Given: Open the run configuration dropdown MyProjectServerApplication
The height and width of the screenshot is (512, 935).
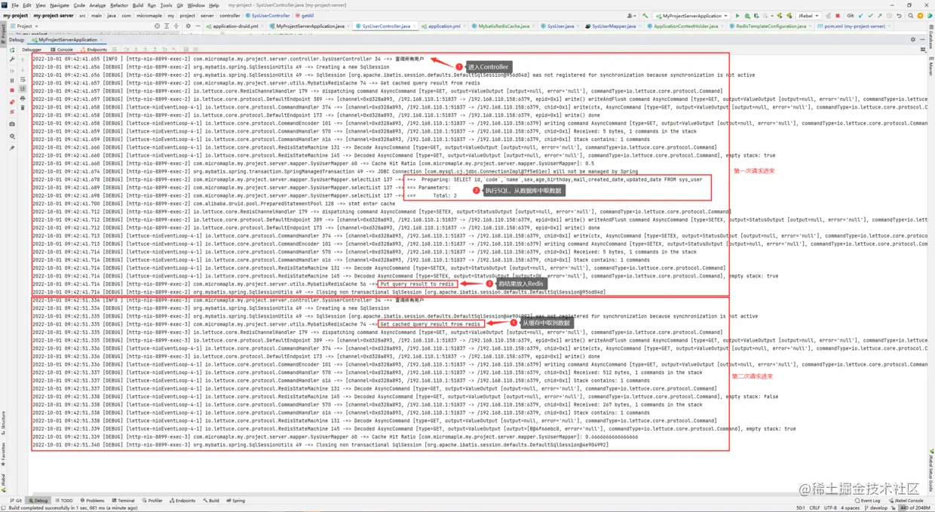Looking at the screenshot, I should 691,15.
